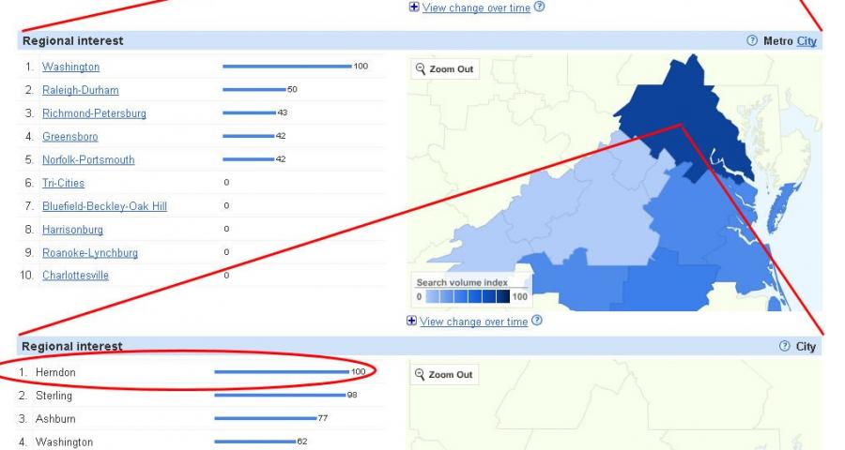Open the Charlottesville link

click(75, 276)
